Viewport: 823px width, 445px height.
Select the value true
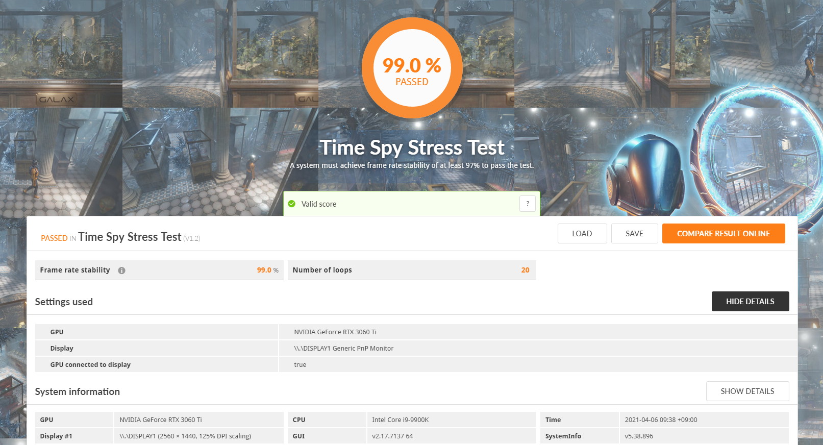(300, 365)
